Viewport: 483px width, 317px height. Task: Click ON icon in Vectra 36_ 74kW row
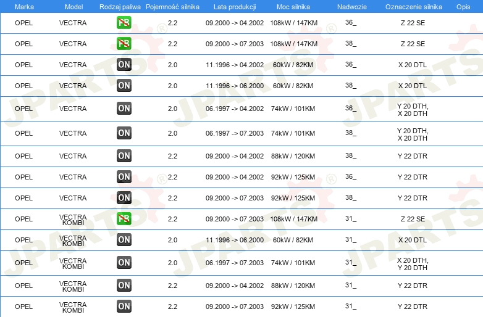point(124,108)
